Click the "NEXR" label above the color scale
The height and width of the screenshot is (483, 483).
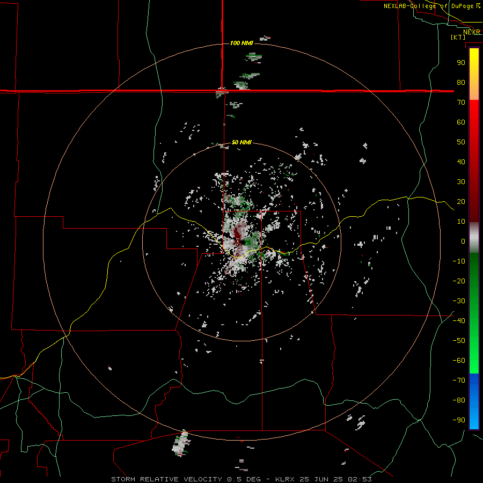(x=472, y=32)
